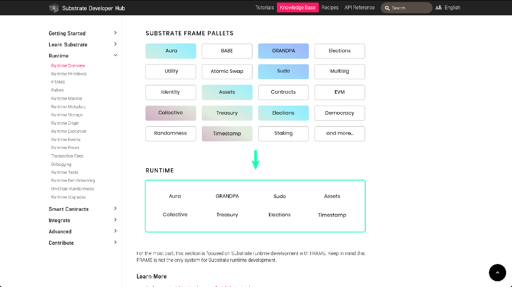Open the Tutorials menu item
This screenshot has height=287, width=512.
(x=265, y=7)
